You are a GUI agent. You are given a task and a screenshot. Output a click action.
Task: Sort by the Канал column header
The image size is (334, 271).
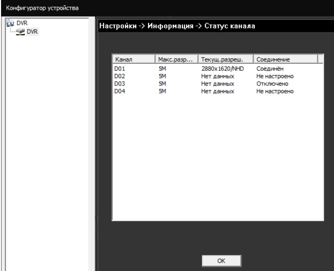[x=133, y=59]
